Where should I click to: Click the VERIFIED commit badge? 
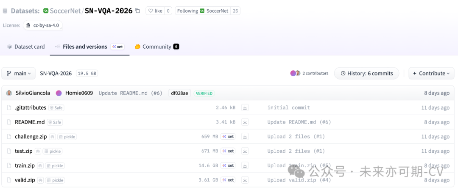tap(204, 93)
